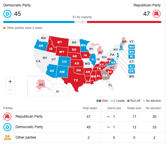Select the NH state label box

point(131,47)
